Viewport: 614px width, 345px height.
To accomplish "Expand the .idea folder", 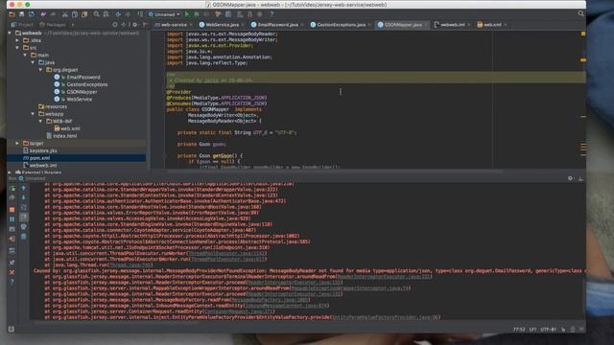I will pos(17,40).
